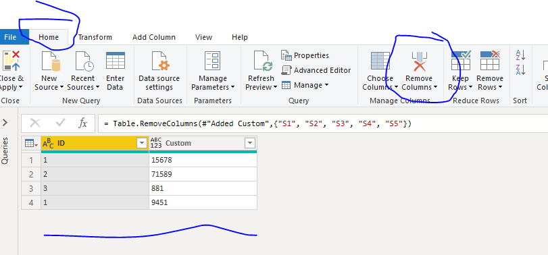The image size is (548, 255).
Task: Sort ascending with the A-Z icon
Action: click(x=521, y=55)
